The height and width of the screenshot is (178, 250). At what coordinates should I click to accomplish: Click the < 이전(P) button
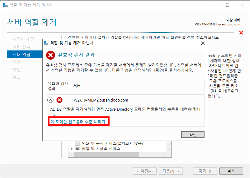(x=144, y=171)
